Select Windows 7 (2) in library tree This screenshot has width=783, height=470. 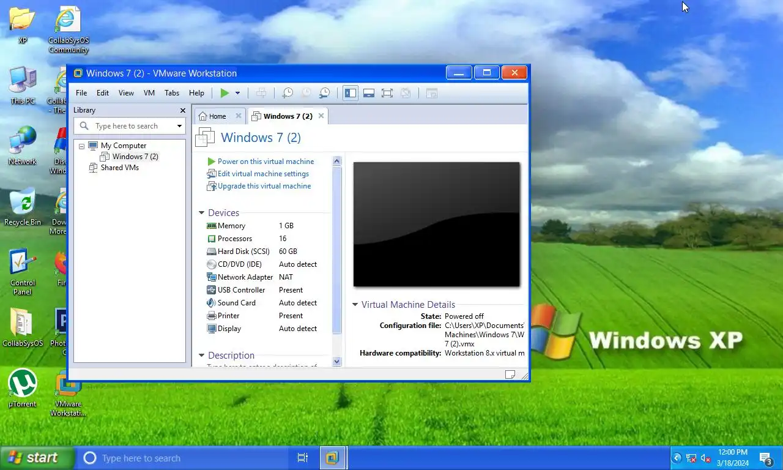point(135,157)
